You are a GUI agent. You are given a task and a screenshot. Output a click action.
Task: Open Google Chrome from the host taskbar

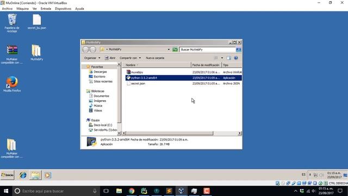tap(132, 191)
